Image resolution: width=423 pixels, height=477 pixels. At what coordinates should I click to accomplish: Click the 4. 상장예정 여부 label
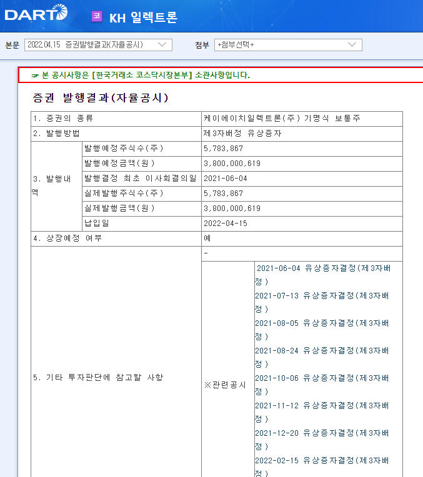click(x=67, y=238)
